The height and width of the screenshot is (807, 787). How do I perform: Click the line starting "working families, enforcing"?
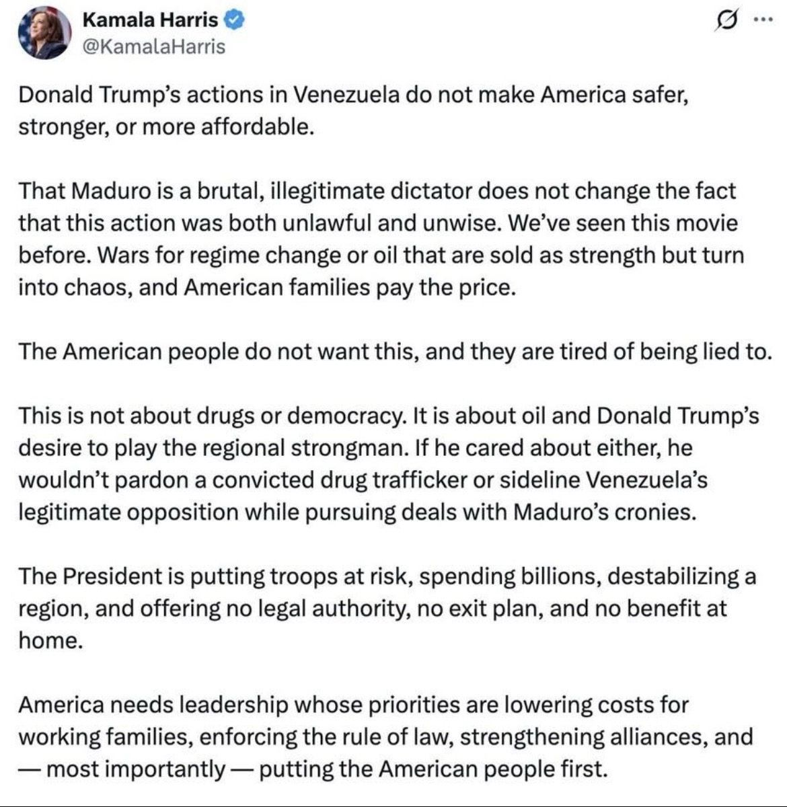[385, 736]
